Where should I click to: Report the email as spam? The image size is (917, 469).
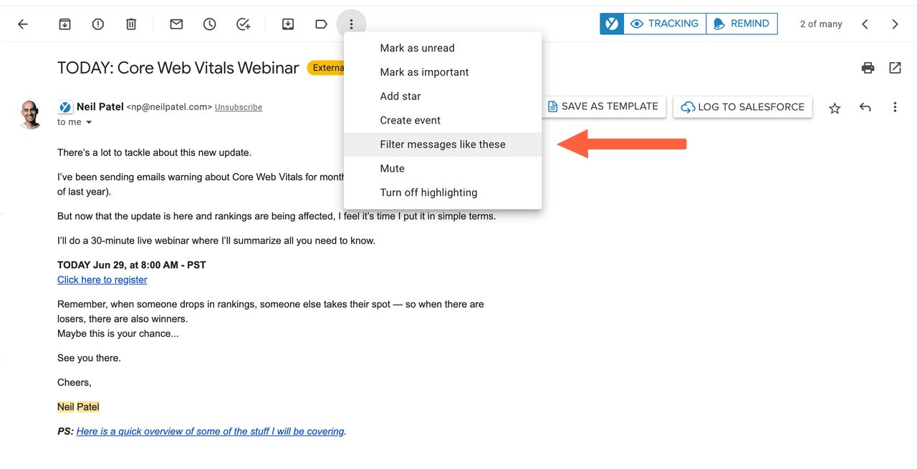coord(97,24)
